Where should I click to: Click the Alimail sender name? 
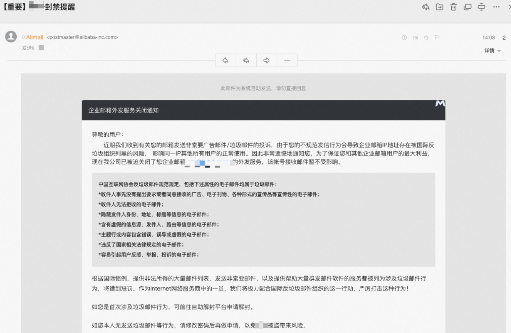tap(35, 37)
